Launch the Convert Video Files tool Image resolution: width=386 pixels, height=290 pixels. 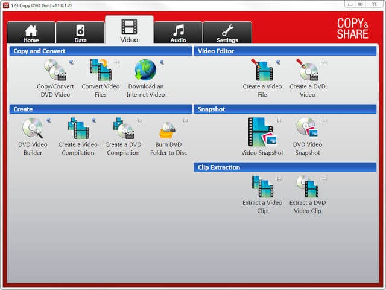(101, 78)
